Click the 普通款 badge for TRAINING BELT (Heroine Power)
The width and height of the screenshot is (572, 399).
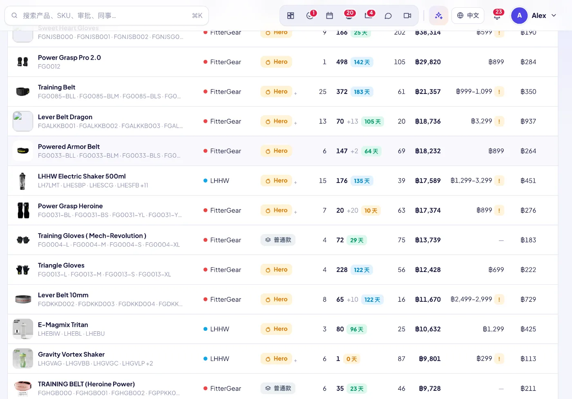coord(278,388)
